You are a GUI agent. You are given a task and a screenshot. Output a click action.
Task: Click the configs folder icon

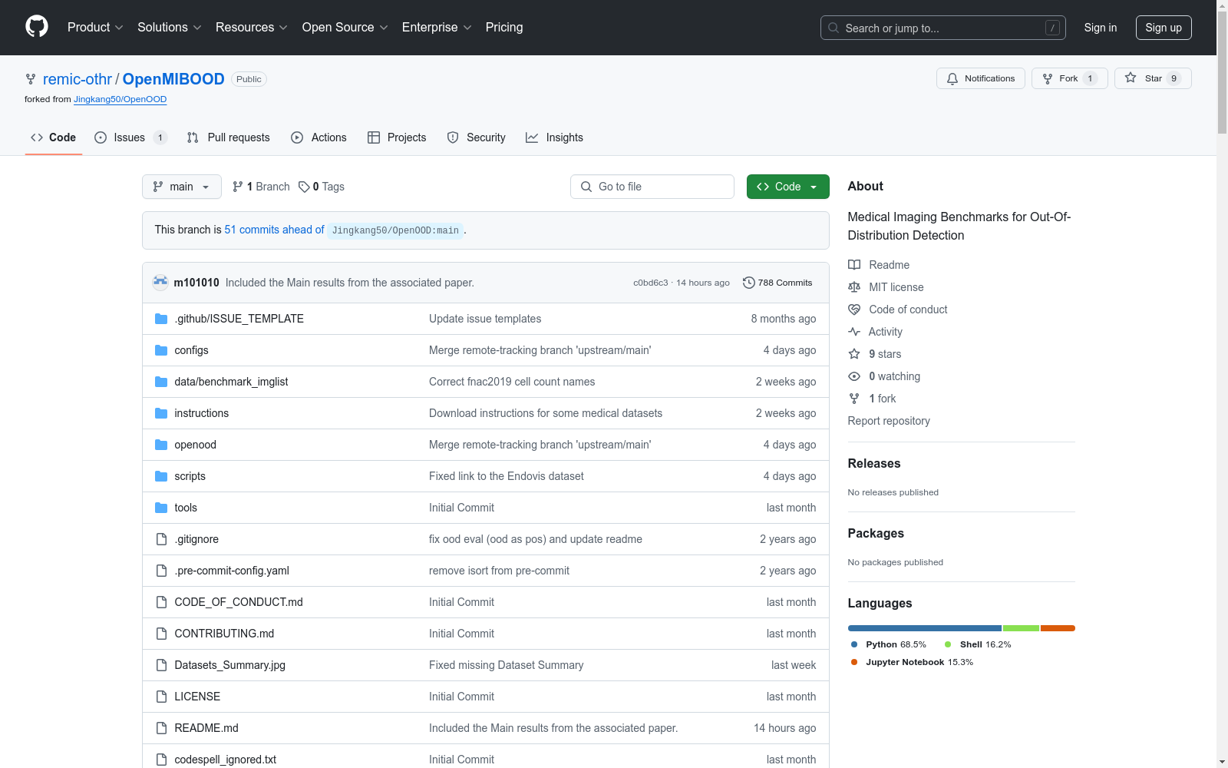[x=161, y=350]
